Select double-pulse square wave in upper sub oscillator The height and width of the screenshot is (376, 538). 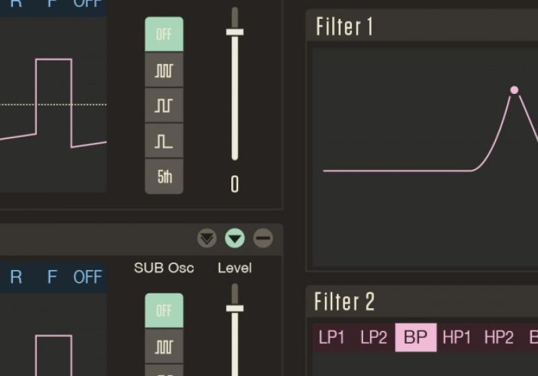164,105
